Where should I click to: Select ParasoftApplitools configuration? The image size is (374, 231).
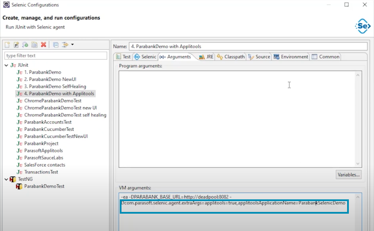pyautogui.click(x=43, y=151)
